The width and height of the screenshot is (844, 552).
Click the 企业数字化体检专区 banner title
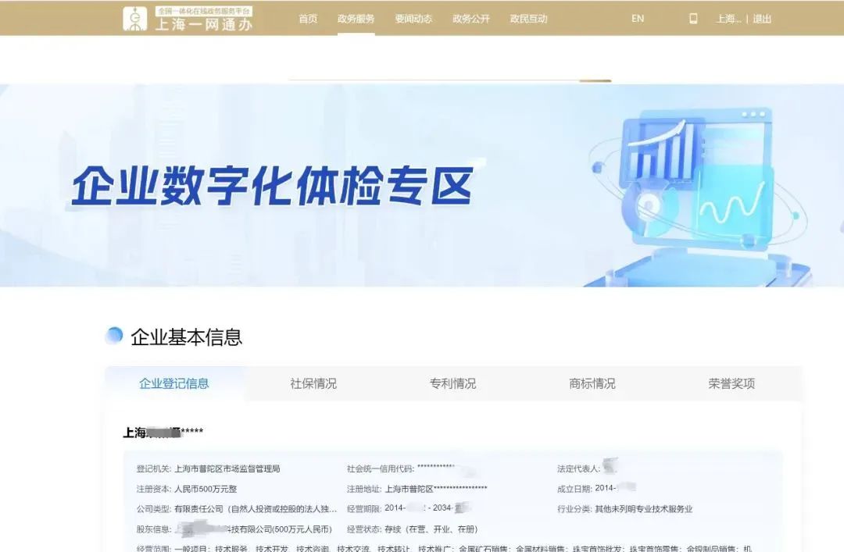coord(272,188)
